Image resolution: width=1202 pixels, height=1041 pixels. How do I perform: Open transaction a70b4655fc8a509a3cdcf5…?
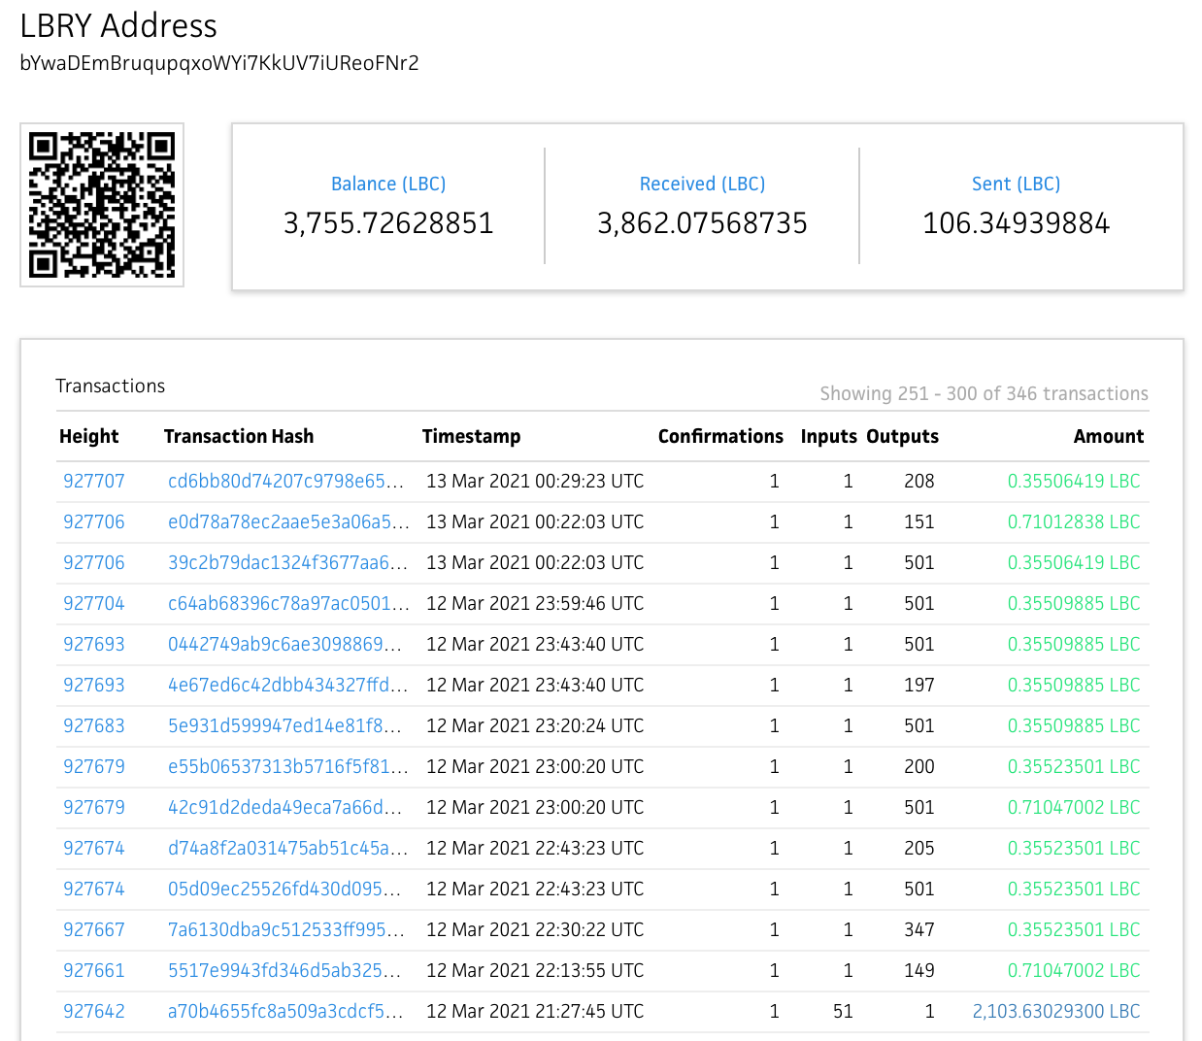[285, 1011]
